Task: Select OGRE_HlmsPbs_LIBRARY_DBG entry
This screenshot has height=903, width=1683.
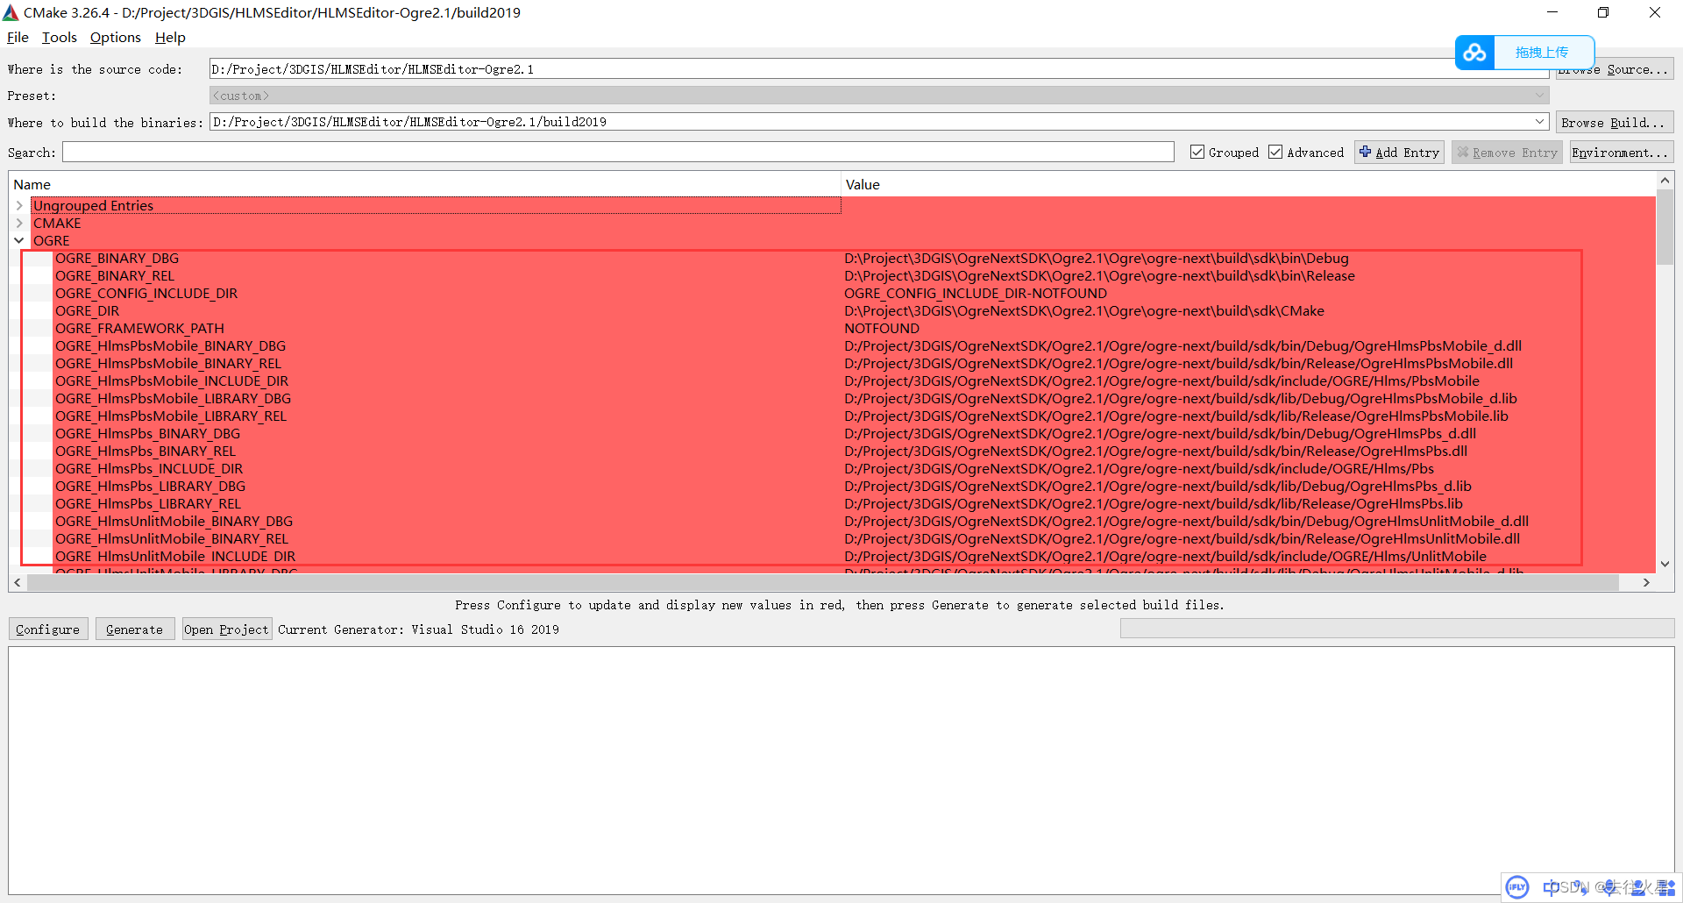Action: coord(150,486)
